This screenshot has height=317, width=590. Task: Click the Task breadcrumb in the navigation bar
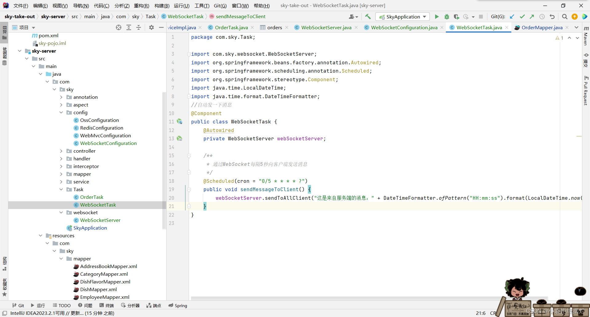151,16
